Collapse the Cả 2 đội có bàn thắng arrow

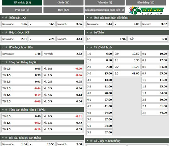click(88, 141)
